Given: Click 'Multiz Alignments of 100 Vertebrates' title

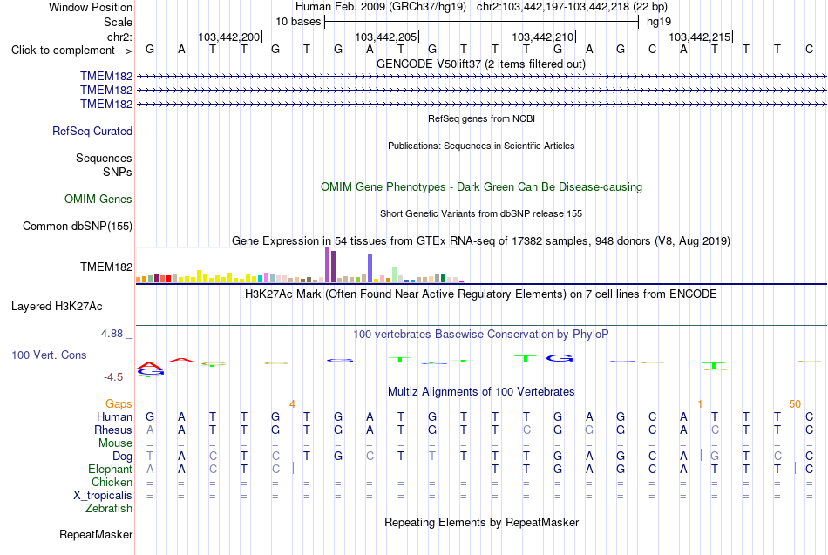Looking at the screenshot, I should [481, 392].
